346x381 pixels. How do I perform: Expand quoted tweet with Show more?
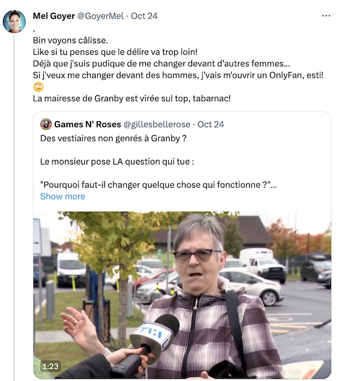[x=62, y=196]
